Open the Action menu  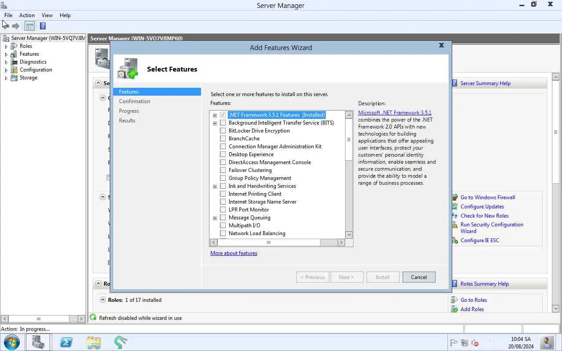pyautogui.click(x=27, y=15)
